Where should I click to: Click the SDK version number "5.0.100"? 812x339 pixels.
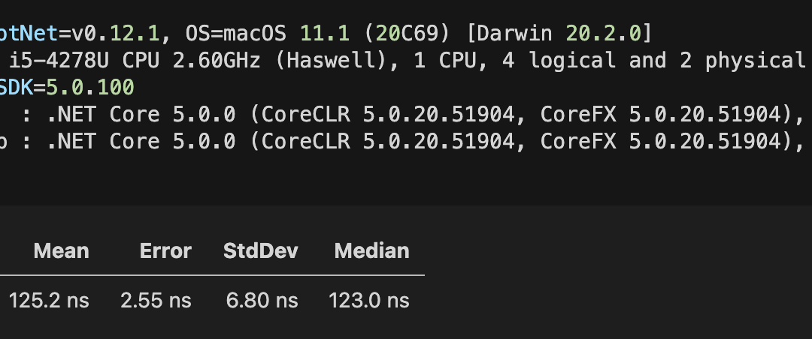pyautogui.click(x=90, y=88)
